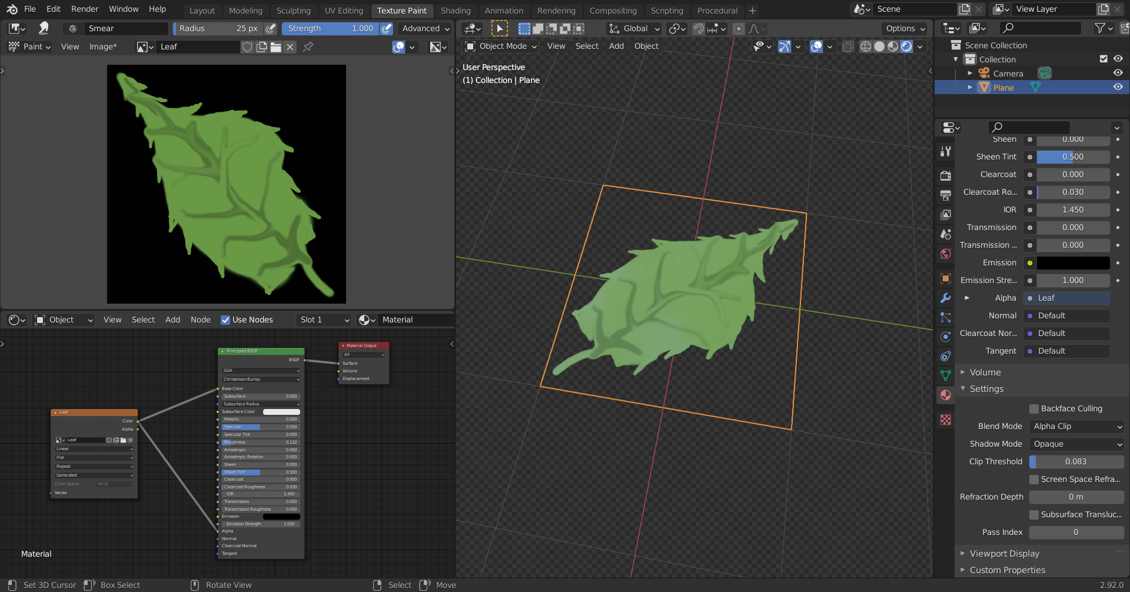Viewport: 1130px width, 592px height.
Task: Open the Shadow Mode dropdown
Action: pos(1076,444)
